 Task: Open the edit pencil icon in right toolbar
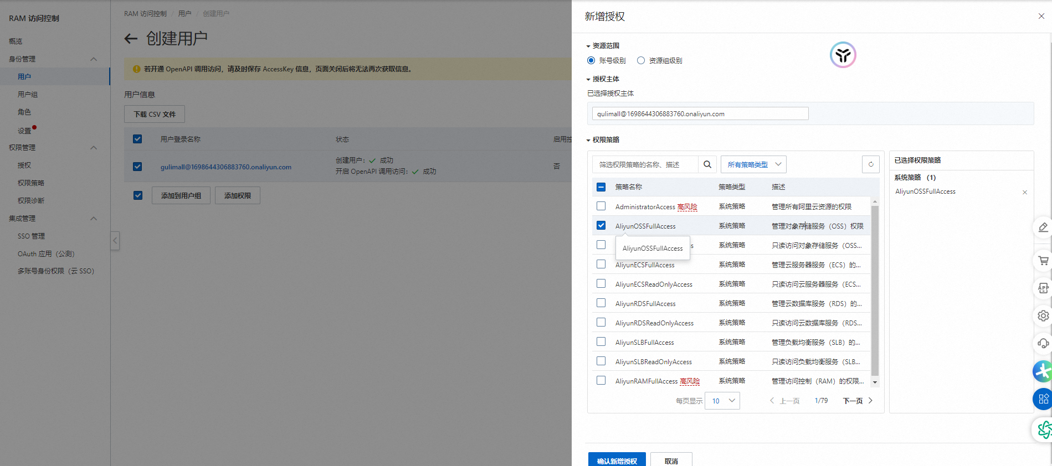click(x=1043, y=227)
